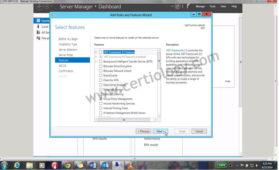The width and height of the screenshot is (279, 170).
Task: Check .NET Framework 3.5 Features checkbox
Action: 101,52
